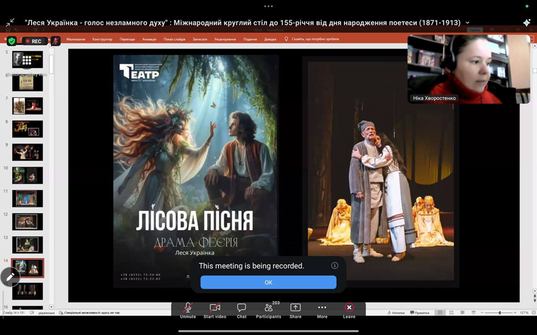Adjust the PowerPoint zoom slider
537x335 pixels.
pyautogui.click(x=500, y=313)
